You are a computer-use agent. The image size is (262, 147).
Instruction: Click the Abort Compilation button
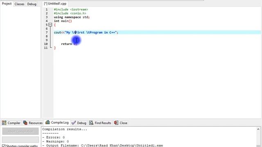click(20, 131)
